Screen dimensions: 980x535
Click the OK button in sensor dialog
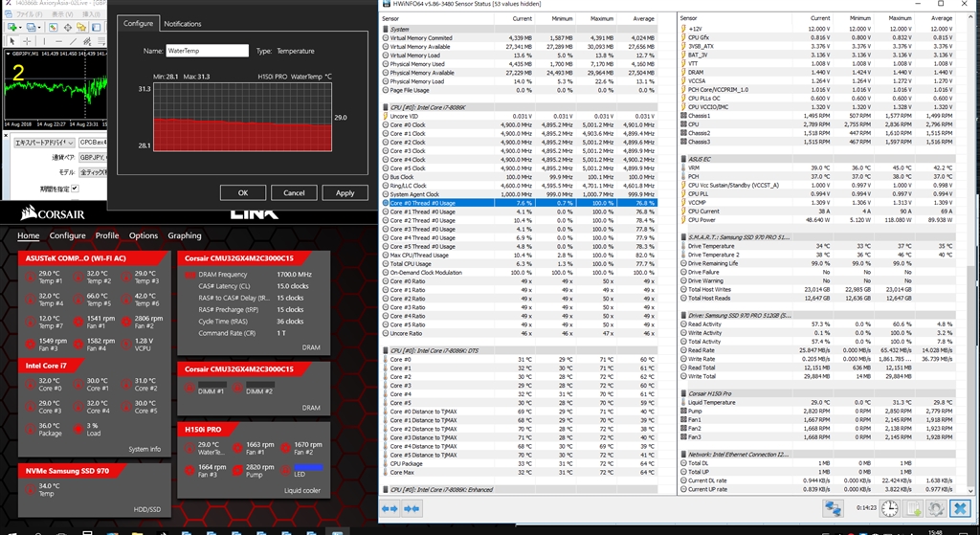tap(242, 192)
